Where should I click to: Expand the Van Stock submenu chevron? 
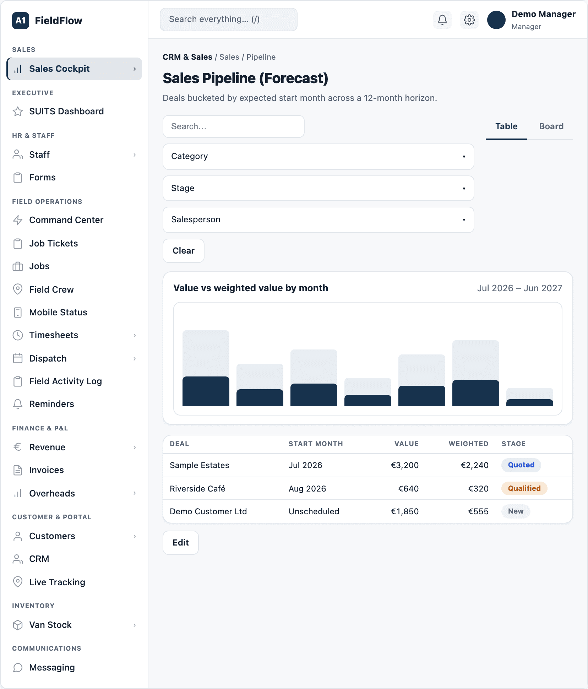(135, 625)
